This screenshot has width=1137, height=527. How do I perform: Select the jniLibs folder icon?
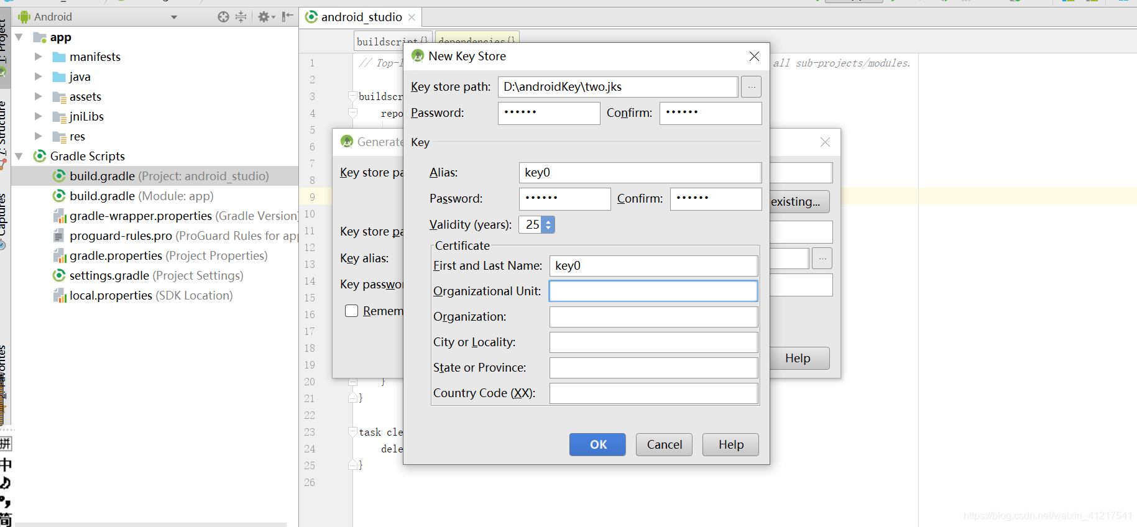pos(59,117)
